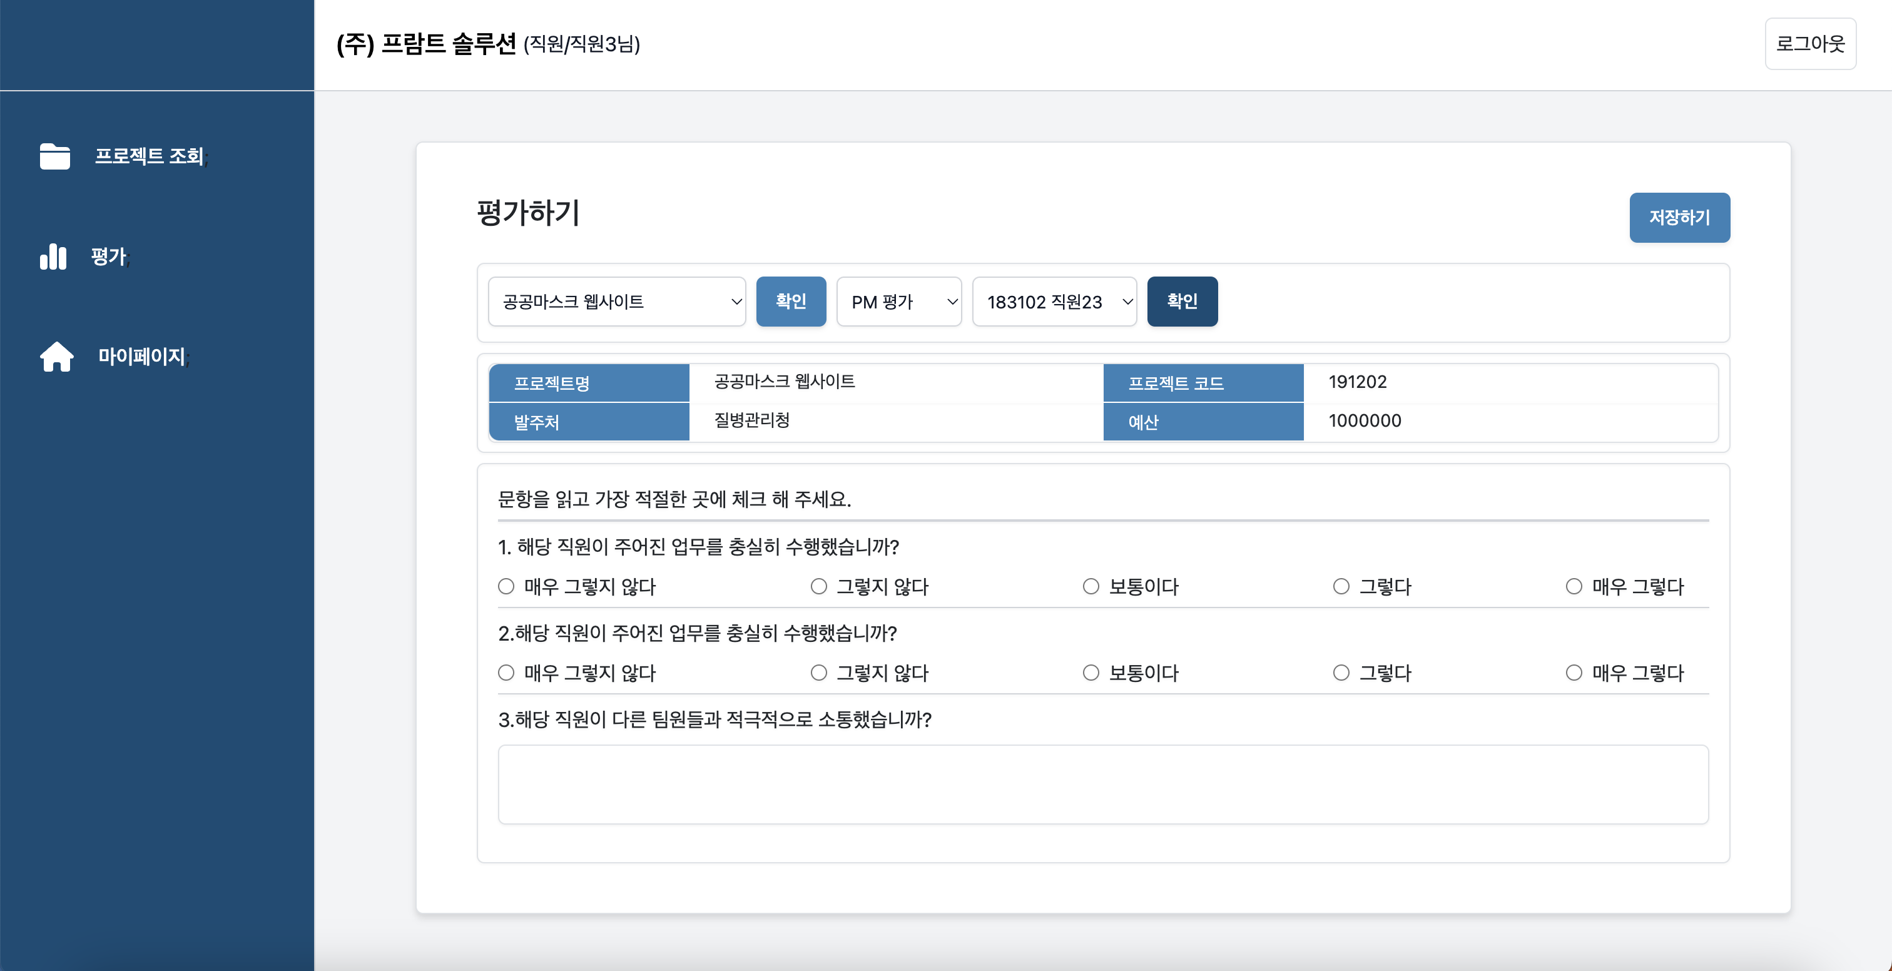Navigate to 마이페이지
The width and height of the screenshot is (1892, 971).
tap(143, 357)
